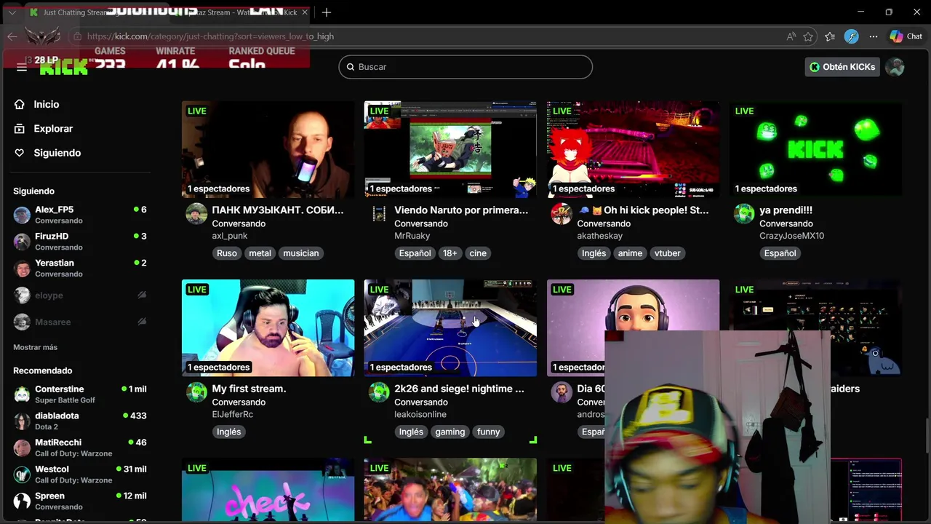The height and width of the screenshot is (524, 931).
Task: Open the hamburger sidebar menu
Action: pos(22,67)
